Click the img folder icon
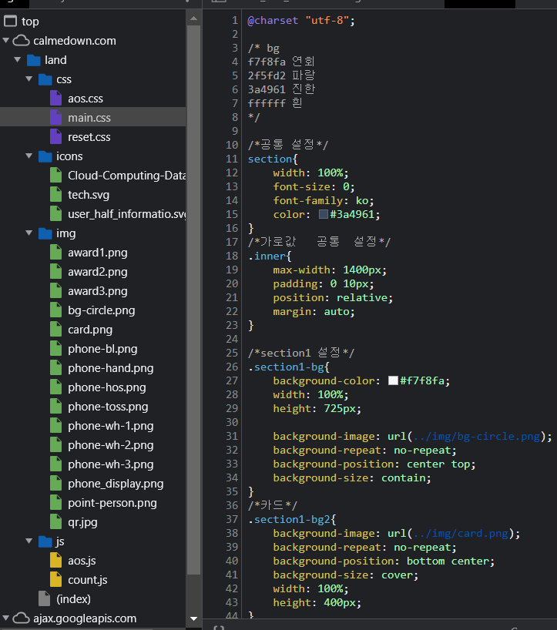This screenshot has width=557, height=630. click(45, 233)
